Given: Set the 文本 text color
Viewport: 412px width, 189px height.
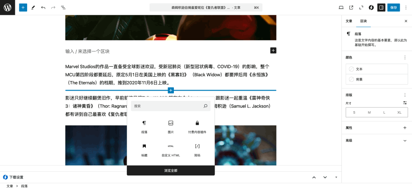Looking at the screenshot, I should [377, 69].
